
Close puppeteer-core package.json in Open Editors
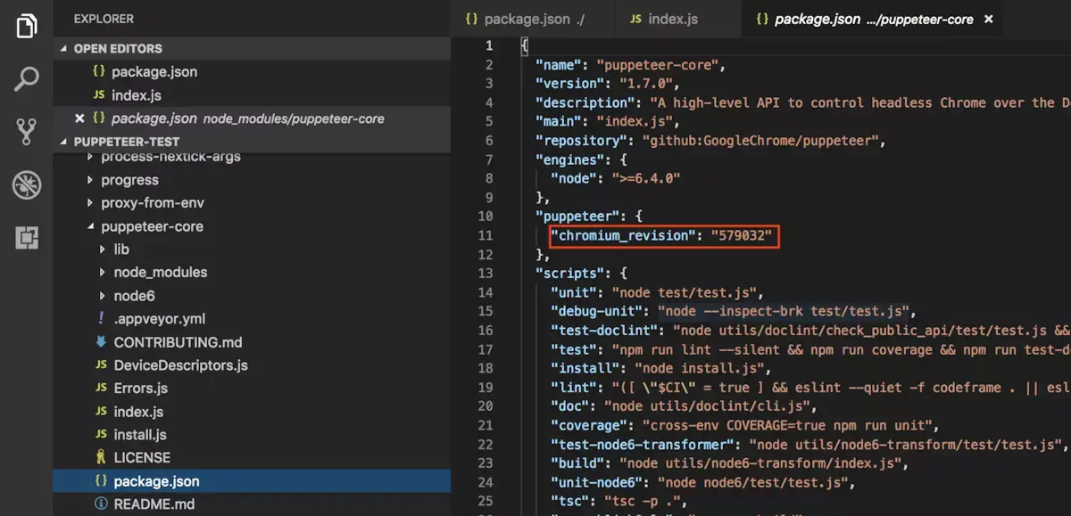[x=79, y=118]
